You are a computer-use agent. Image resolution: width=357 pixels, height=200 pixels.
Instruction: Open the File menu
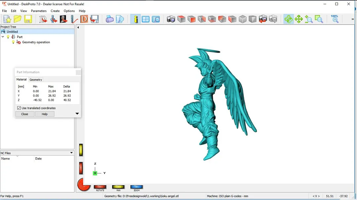pyautogui.click(x=4, y=11)
